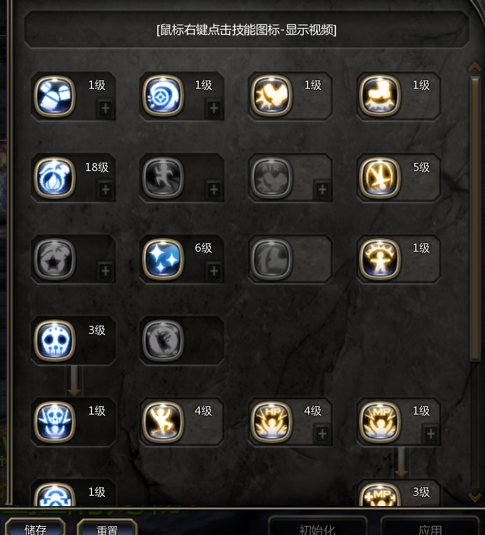
Task: Select the blue spiral target skill icon
Action: coord(163,96)
